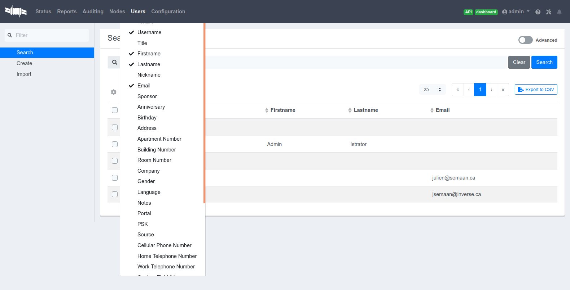Enable the Room Number column option
Screen dimensions: 570x290
point(162,160)
